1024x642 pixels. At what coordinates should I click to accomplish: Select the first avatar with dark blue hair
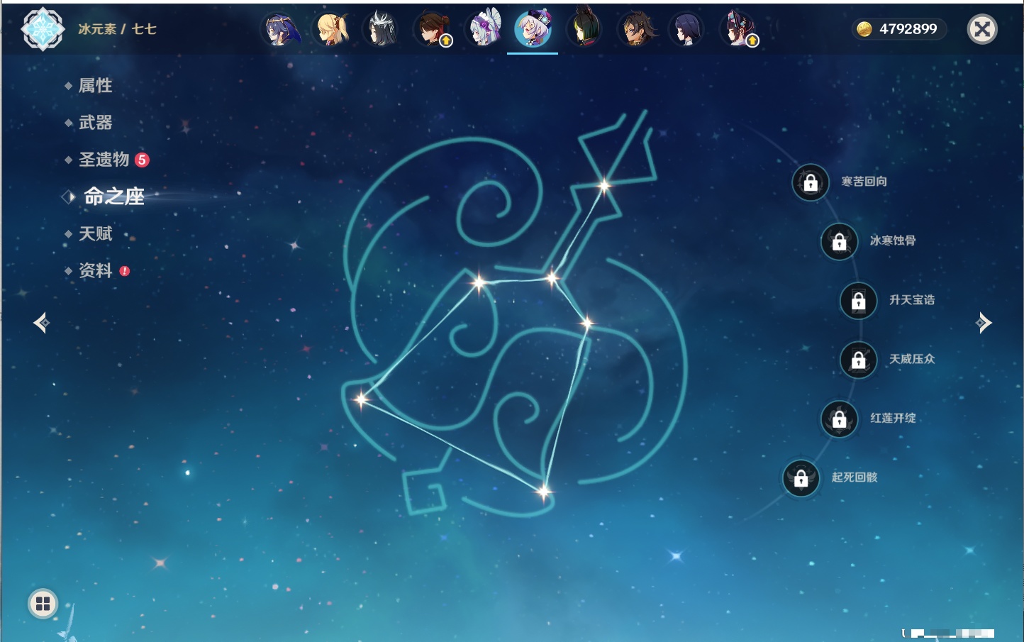[x=282, y=30]
